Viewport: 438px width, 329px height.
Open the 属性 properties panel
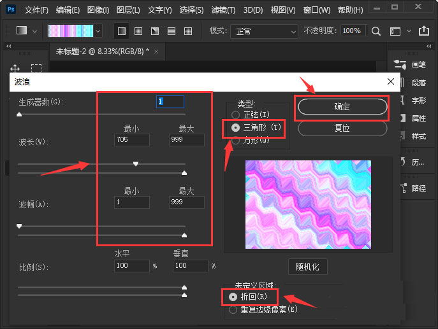[413, 118]
